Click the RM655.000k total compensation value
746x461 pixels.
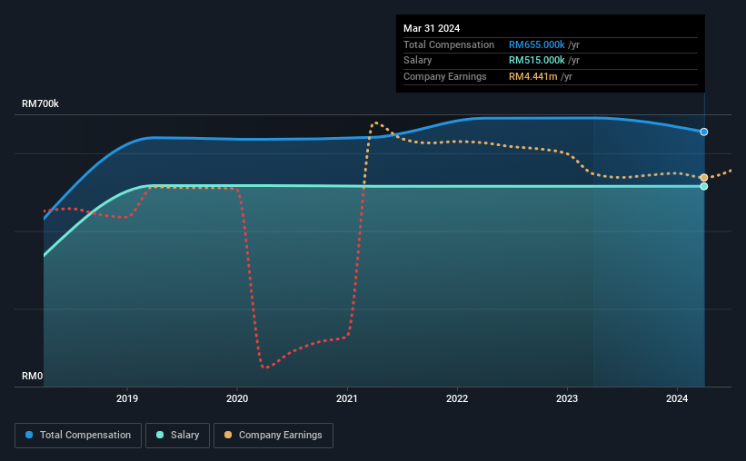coord(537,44)
